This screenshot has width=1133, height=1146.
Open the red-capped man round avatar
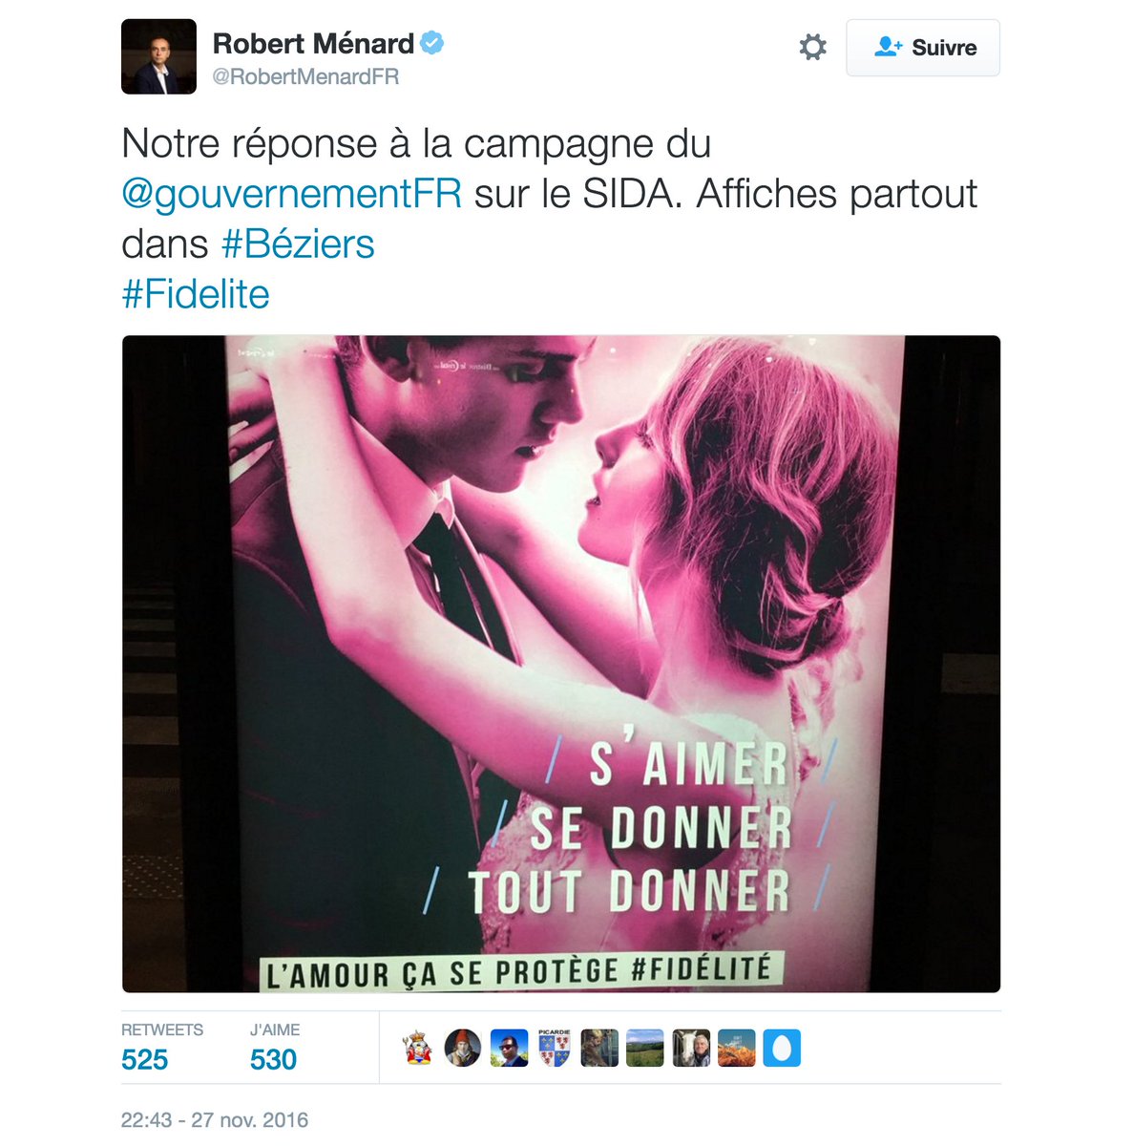[463, 1048]
